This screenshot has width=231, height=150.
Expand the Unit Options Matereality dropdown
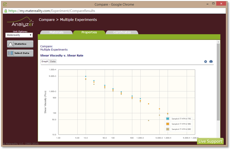(19, 35)
